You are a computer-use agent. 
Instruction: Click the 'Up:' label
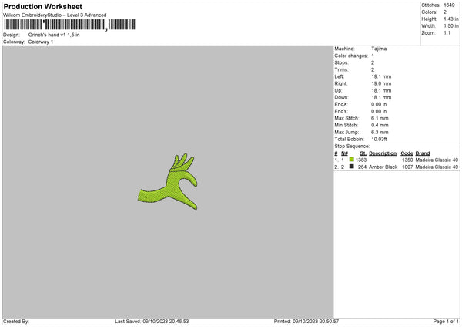pyautogui.click(x=338, y=90)
